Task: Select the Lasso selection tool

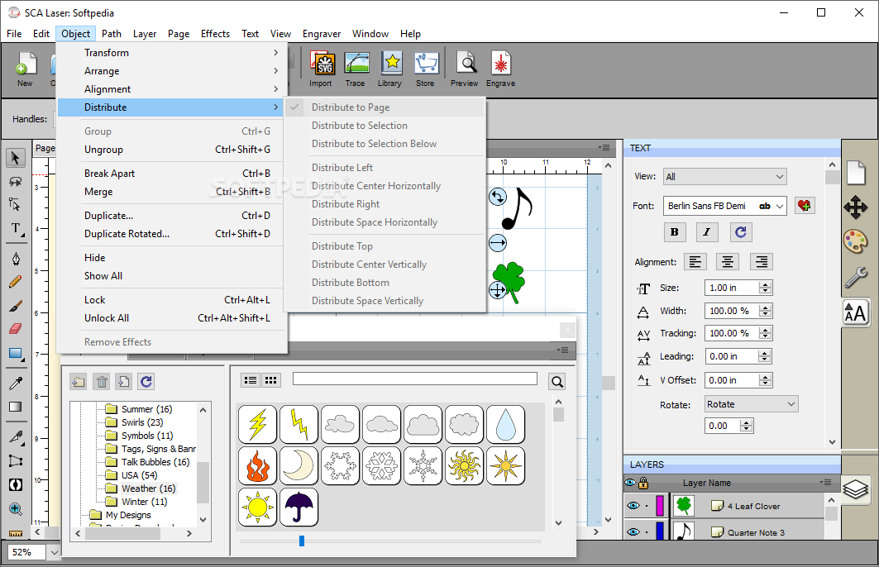Action: point(16,182)
